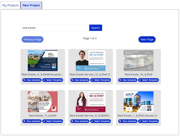180x136 pixels.
Task: Go to the Next Page of results
Action: click(x=147, y=39)
